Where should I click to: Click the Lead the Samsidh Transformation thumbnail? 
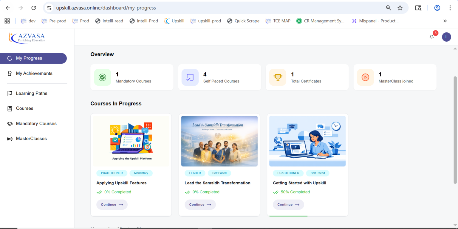pyautogui.click(x=219, y=141)
